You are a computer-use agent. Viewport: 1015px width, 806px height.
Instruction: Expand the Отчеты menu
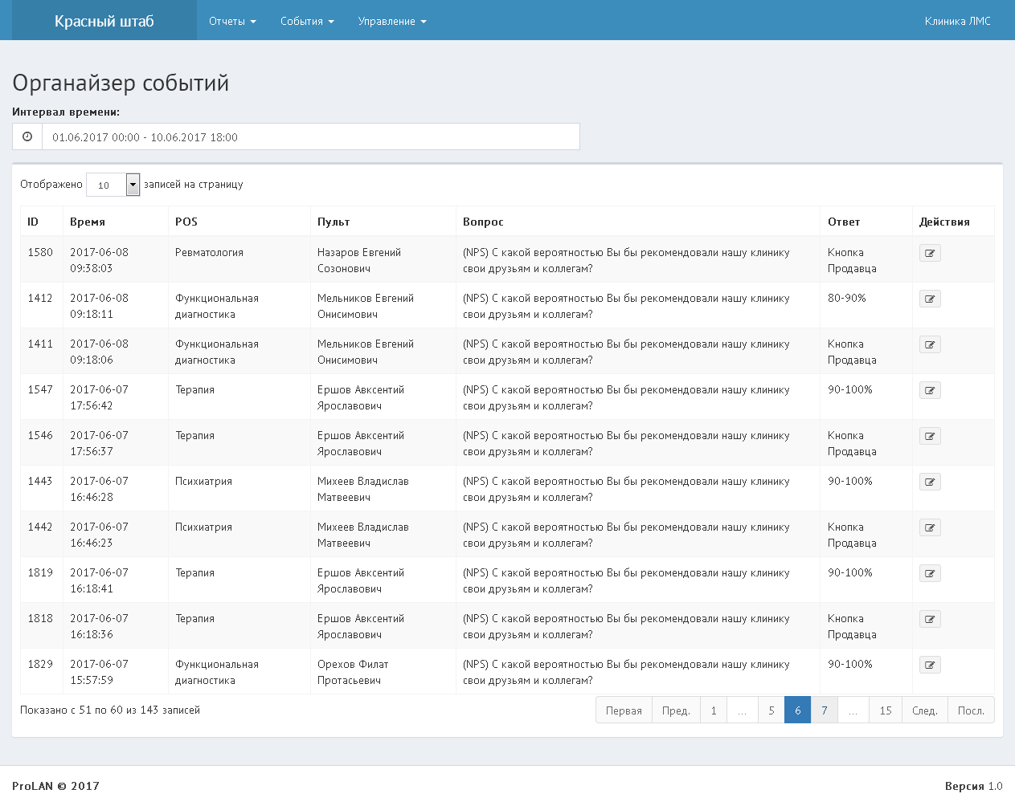232,21
